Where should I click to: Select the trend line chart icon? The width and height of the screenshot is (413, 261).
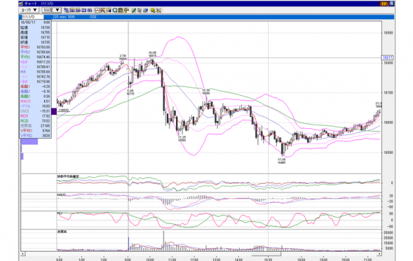[103, 11]
